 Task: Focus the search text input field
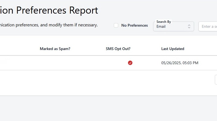[x=209, y=26]
